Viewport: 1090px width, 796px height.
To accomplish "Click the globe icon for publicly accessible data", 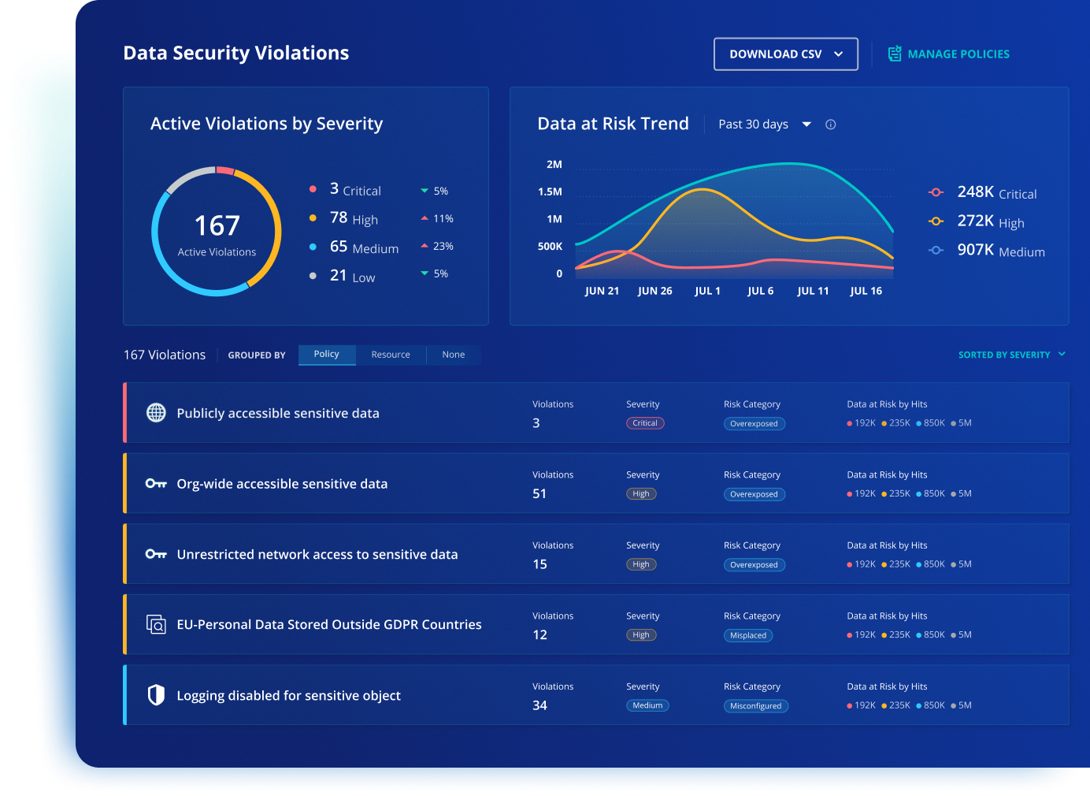I will pyautogui.click(x=156, y=413).
